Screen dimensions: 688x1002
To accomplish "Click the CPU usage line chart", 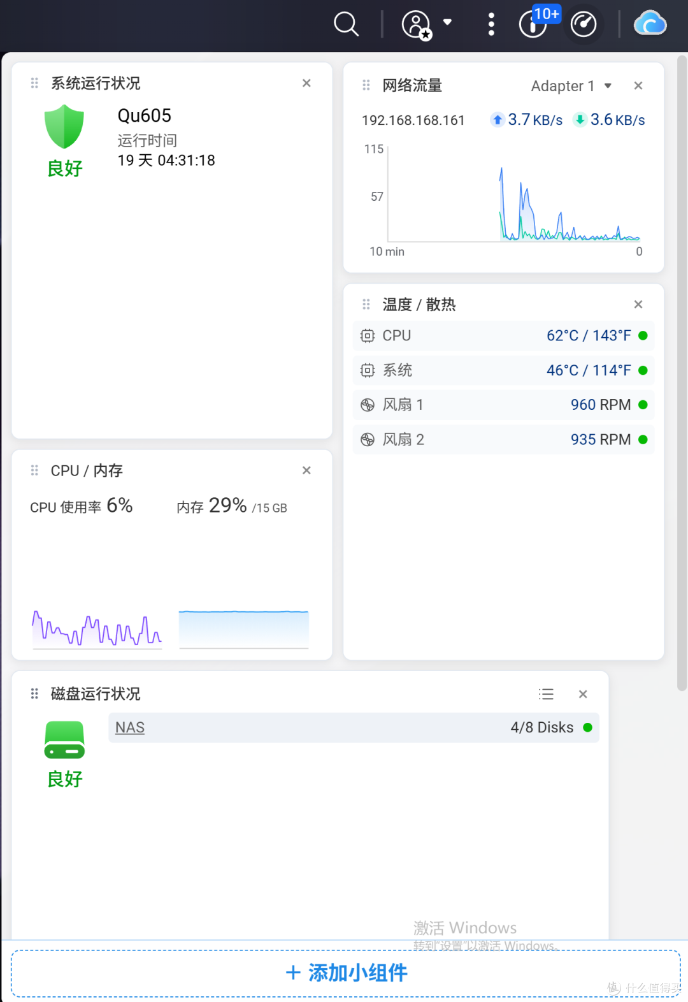I will point(97,629).
